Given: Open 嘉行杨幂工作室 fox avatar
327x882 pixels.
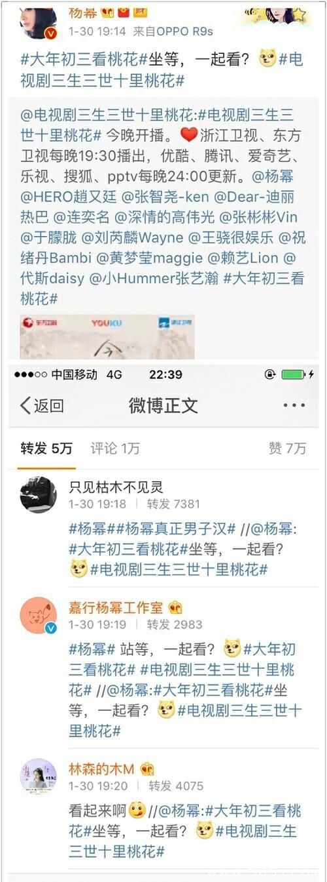Looking at the screenshot, I should (38, 615).
